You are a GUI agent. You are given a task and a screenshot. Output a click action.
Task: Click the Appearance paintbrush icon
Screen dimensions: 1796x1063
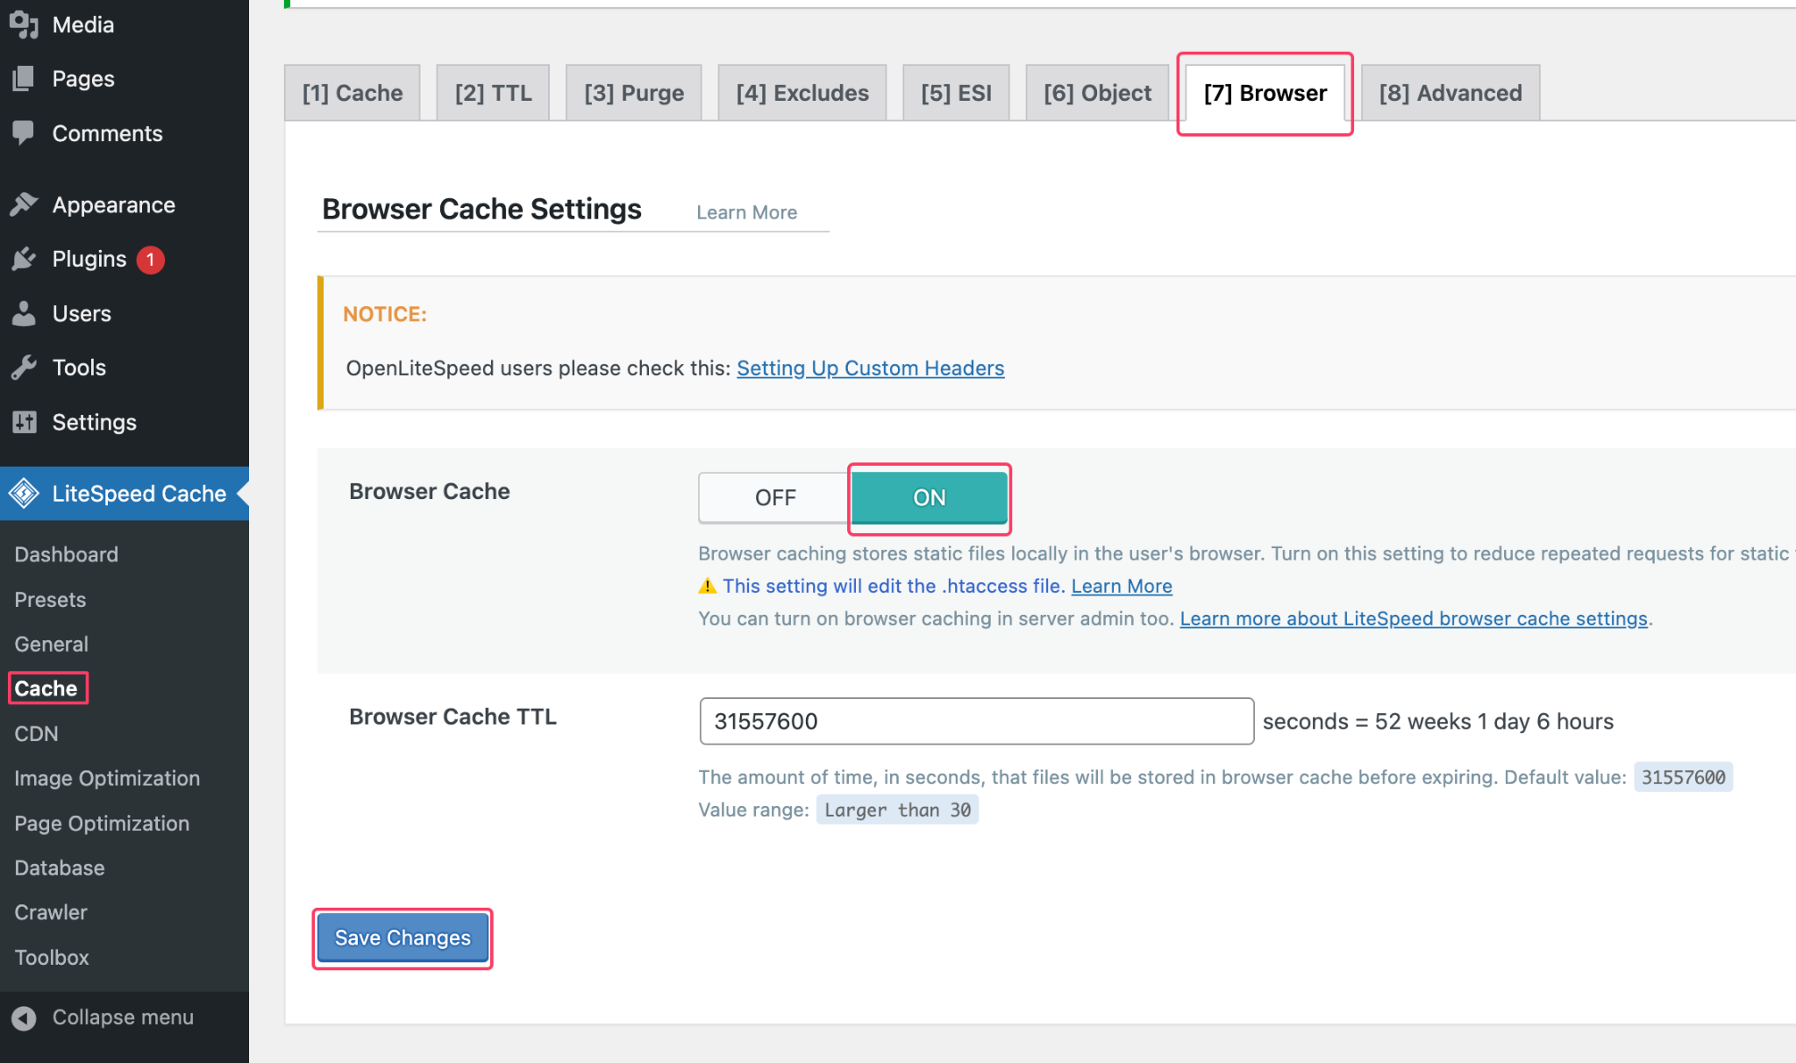(x=24, y=204)
